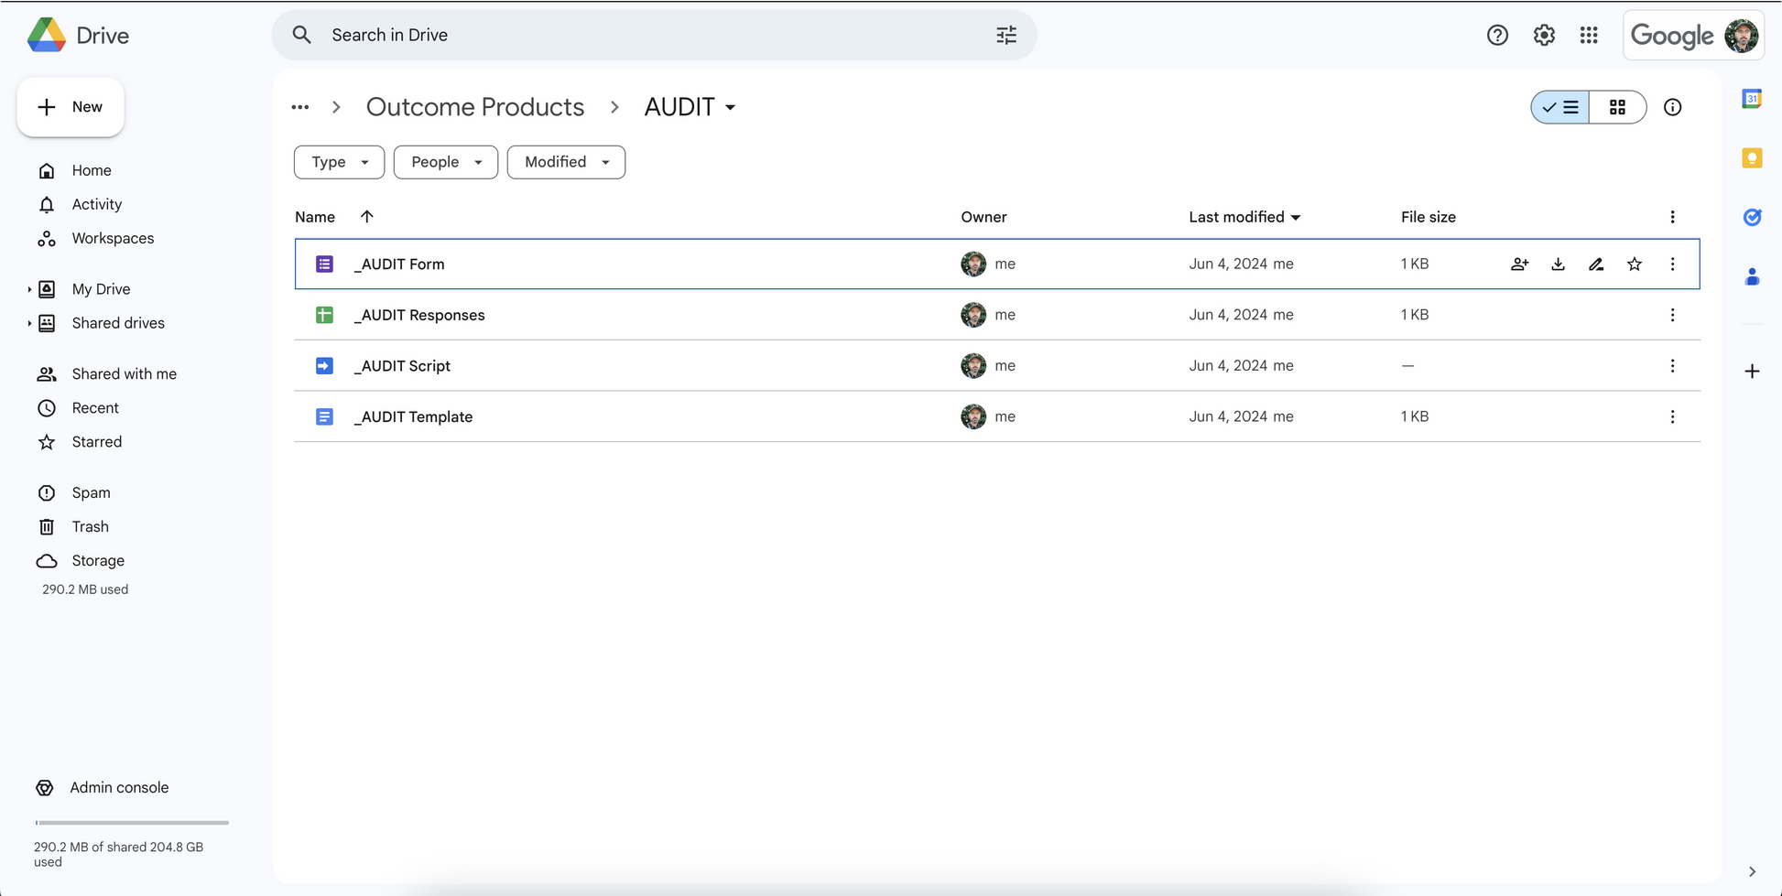Image resolution: width=1782 pixels, height=896 pixels.
Task: Reverse the Name column sort direction
Action: point(367,217)
